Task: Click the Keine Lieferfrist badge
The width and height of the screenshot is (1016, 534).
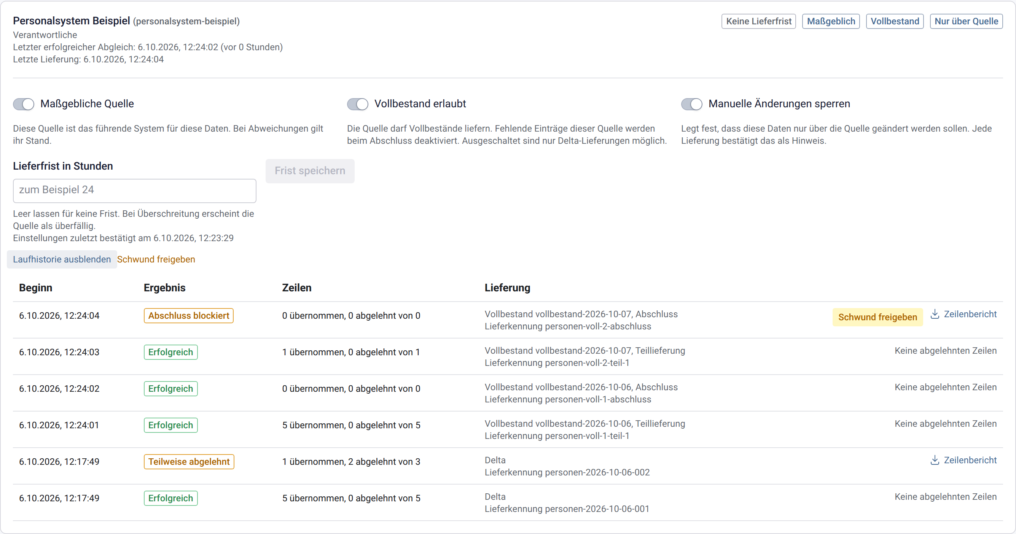Action: [x=759, y=21]
